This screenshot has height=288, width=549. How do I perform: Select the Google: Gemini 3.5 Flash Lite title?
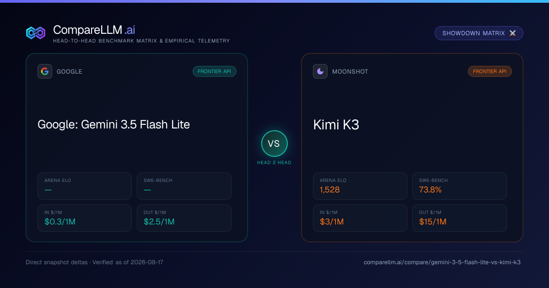pyautogui.click(x=113, y=124)
